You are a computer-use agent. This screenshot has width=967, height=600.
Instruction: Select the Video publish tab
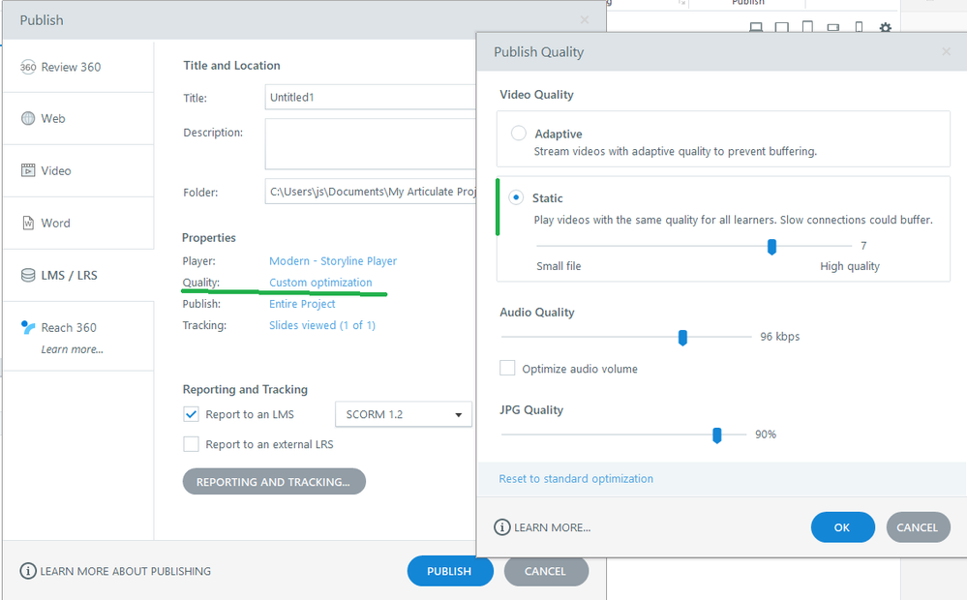click(x=77, y=171)
